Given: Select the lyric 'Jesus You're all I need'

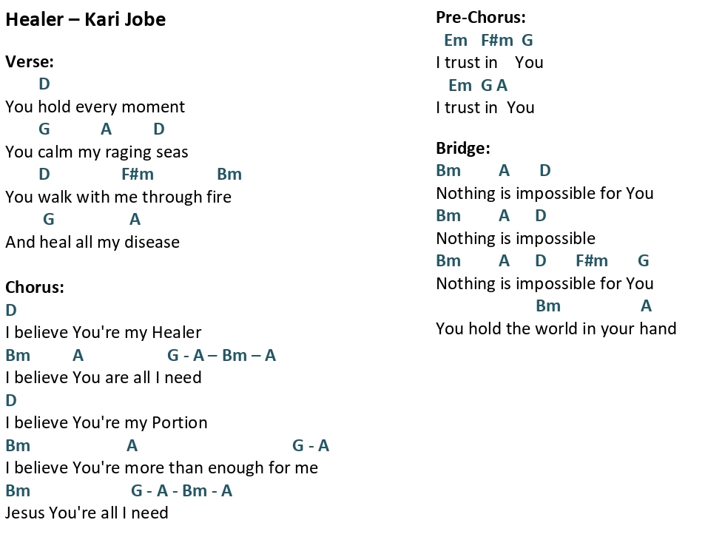Looking at the screenshot, I should [87, 513].
